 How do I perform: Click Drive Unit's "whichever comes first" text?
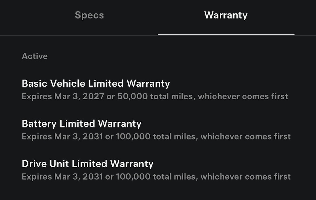(245, 177)
